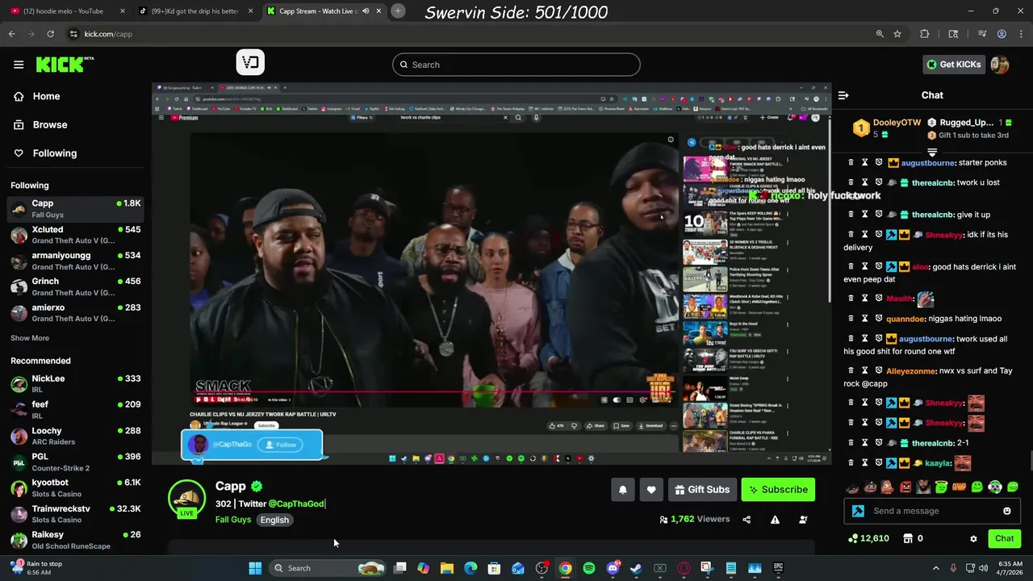Open the emoji picker in chat
Viewport: 1033px width, 581px height.
(1006, 511)
